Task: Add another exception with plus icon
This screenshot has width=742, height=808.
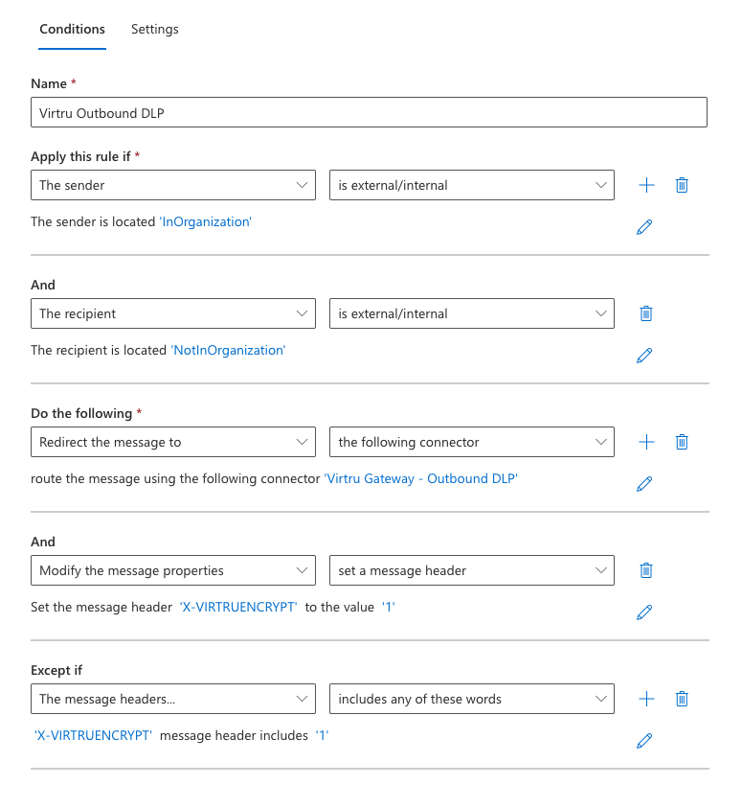Action: [x=646, y=699]
